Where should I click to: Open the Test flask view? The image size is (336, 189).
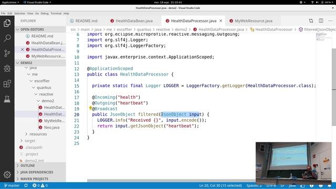tap(7, 99)
